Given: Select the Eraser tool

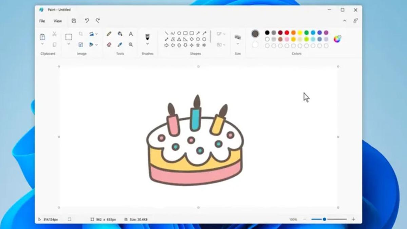Looking at the screenshot, I should [110, 44].
